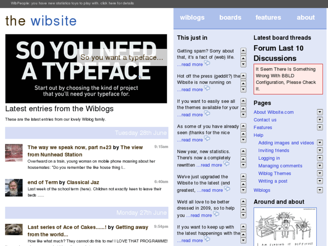Click down arrow beside "Hot off the press" item
Image resolution: width=328 pixels, height=246 pixels.
click(243, 89)
